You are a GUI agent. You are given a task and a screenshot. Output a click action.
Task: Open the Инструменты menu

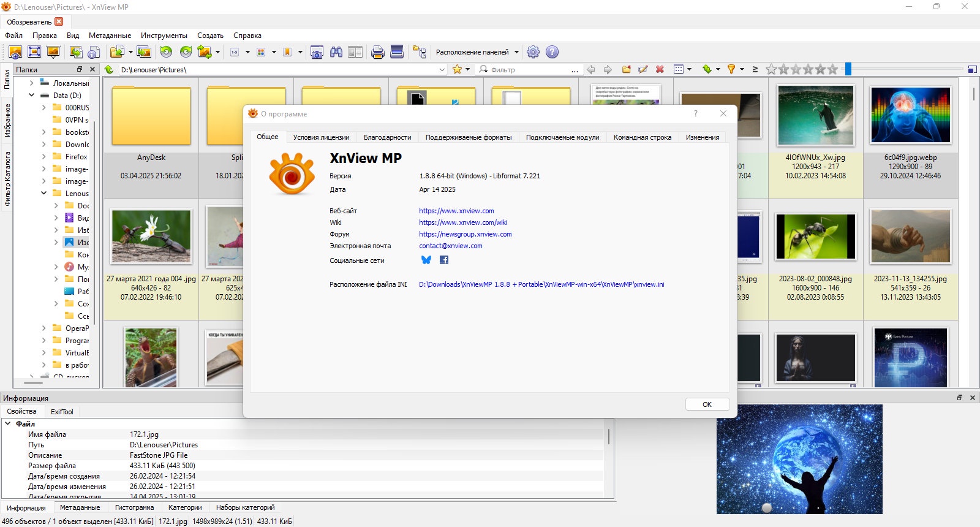coord(164,36)
